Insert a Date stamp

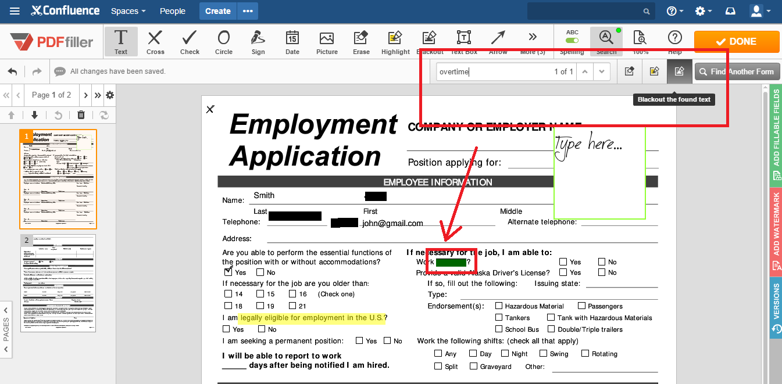pyautogui.click(x=292, y=42)
